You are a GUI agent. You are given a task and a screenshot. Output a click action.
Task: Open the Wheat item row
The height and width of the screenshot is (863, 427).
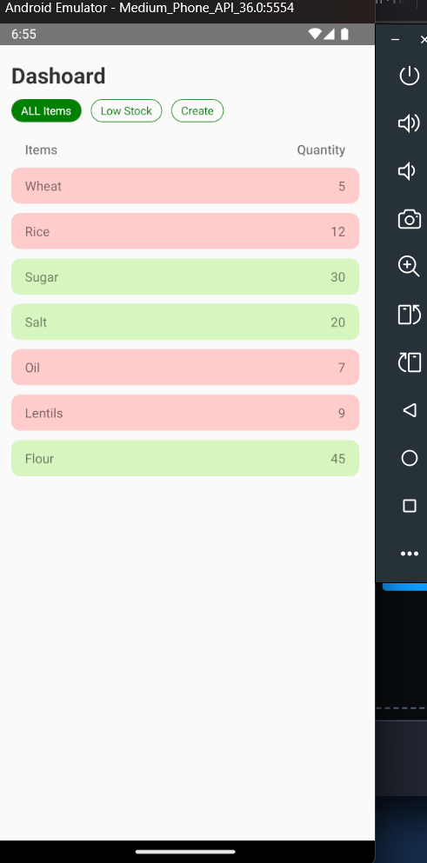pos(185,186)
